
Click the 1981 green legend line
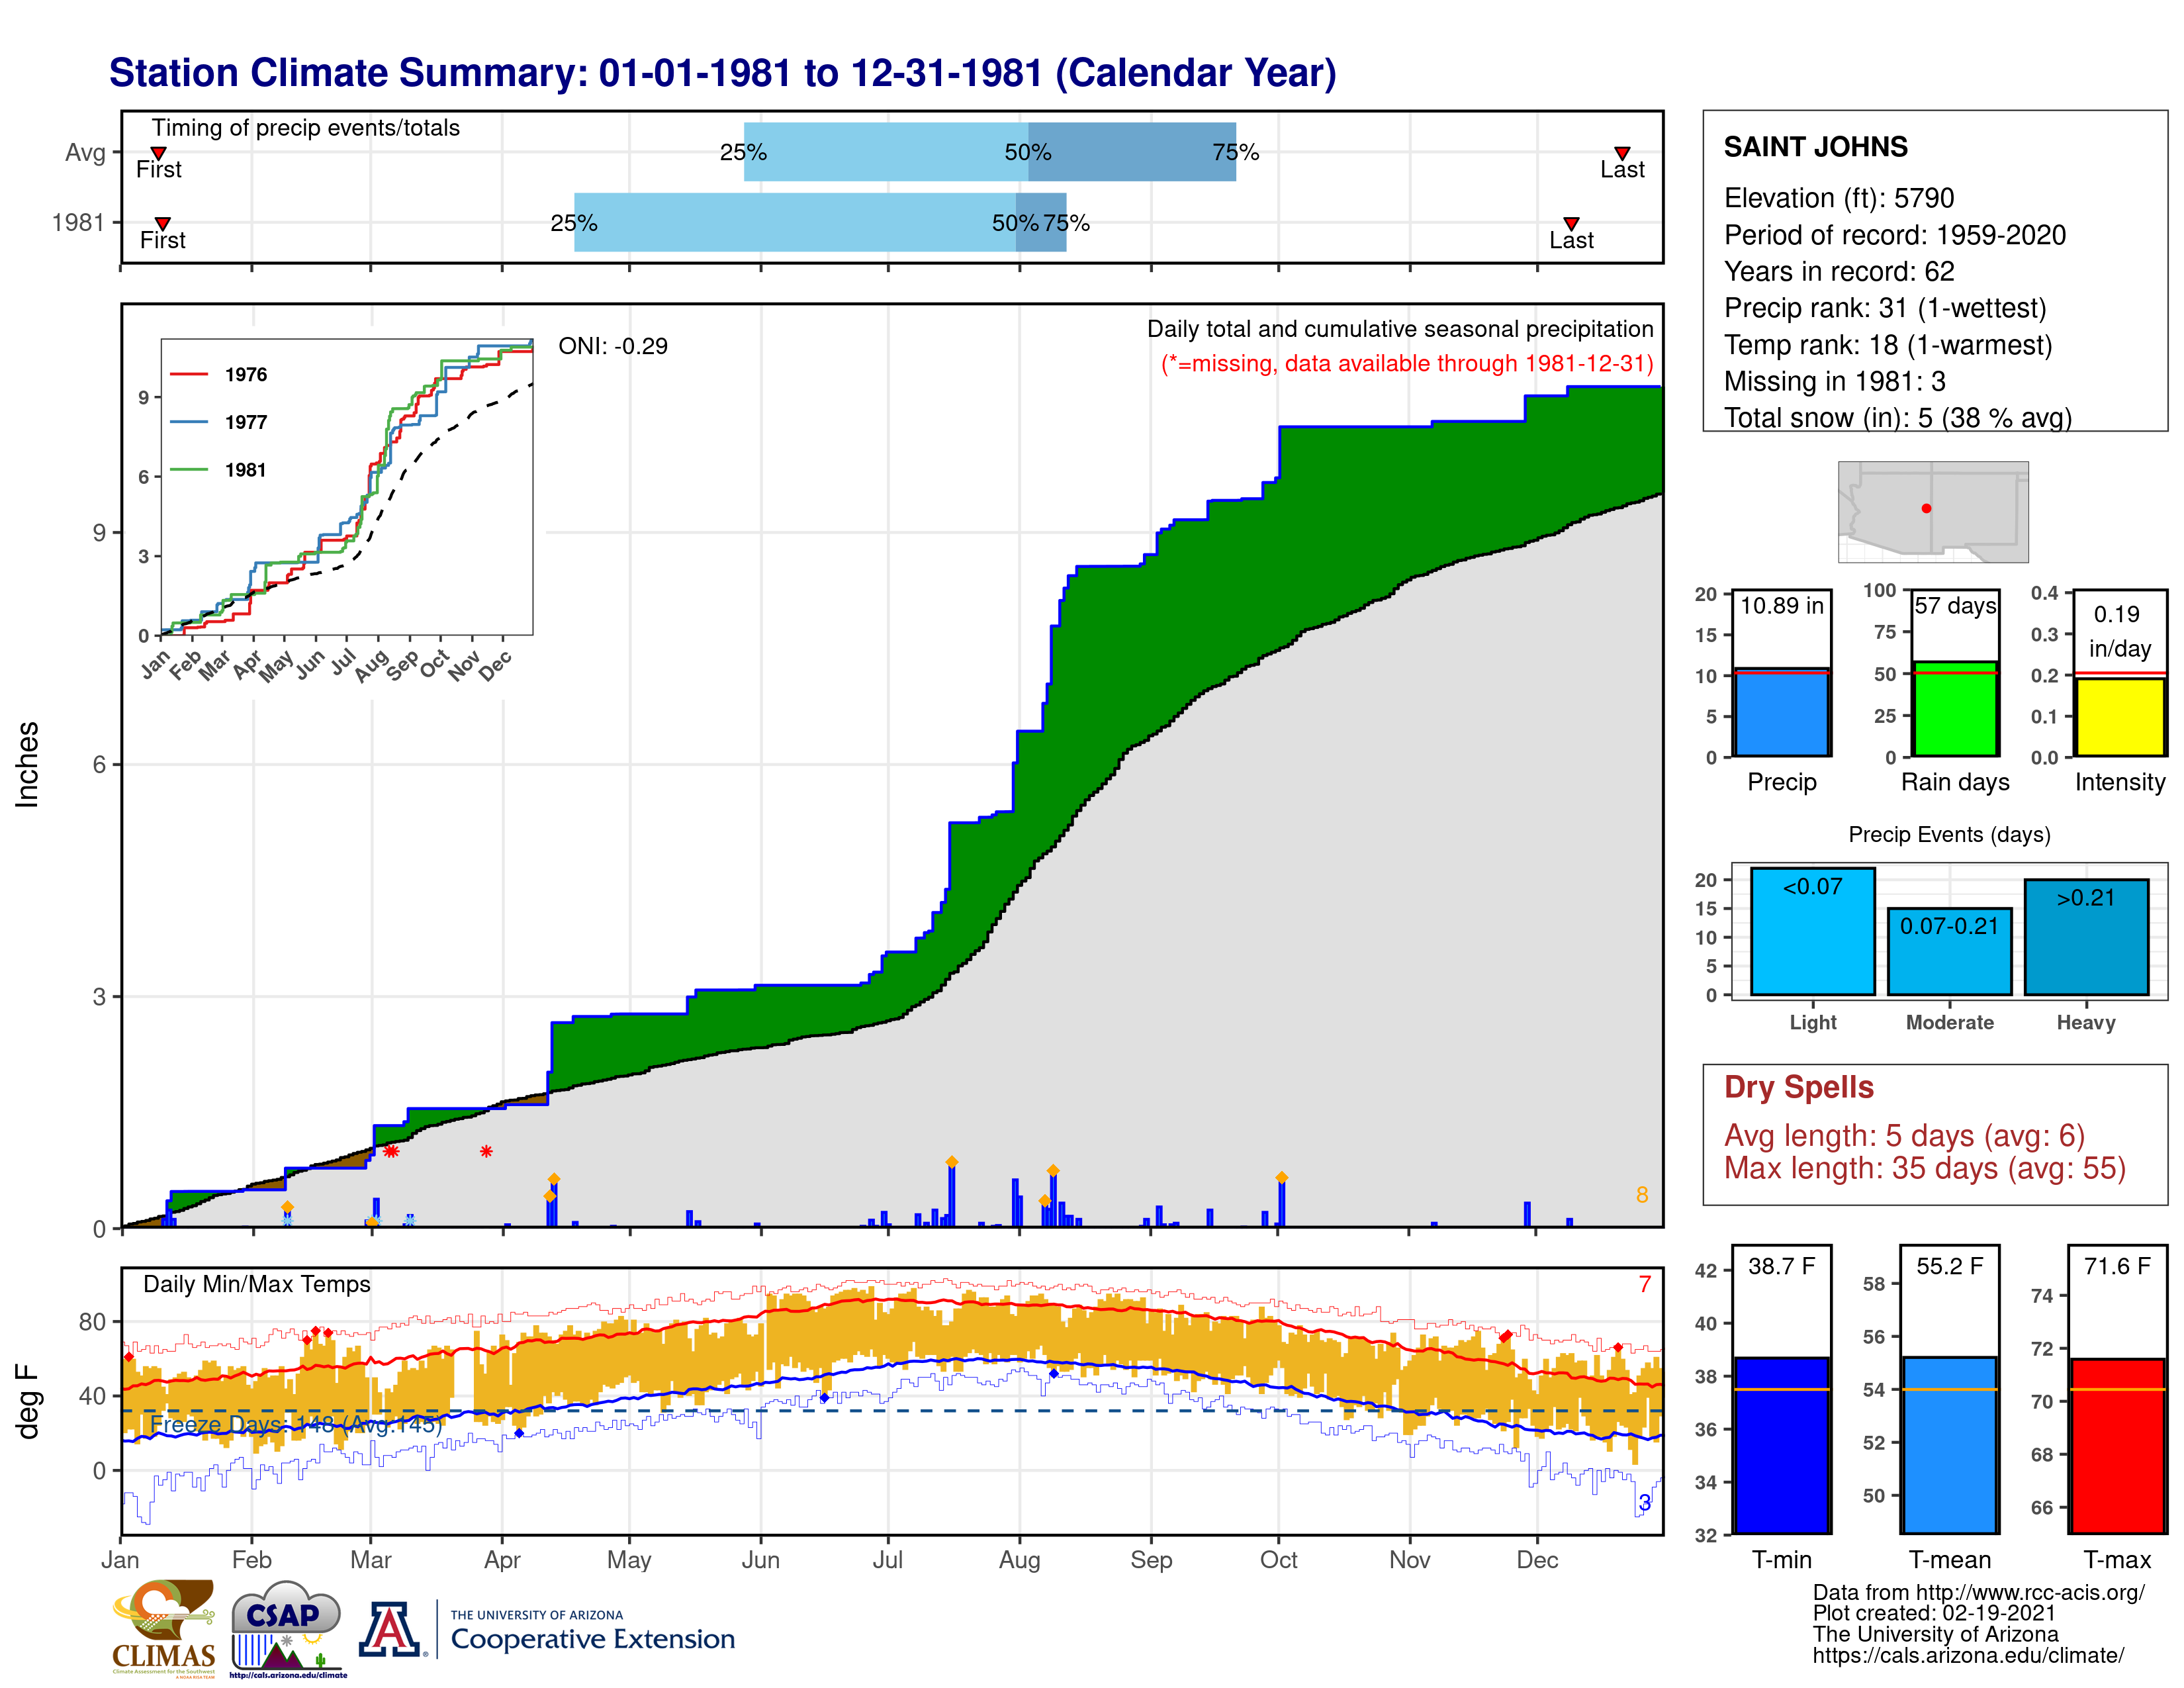188,469
